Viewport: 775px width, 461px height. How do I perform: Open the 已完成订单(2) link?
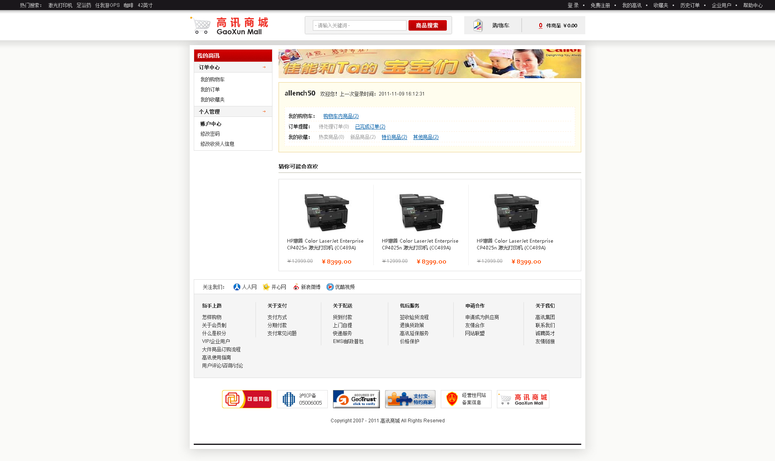[370, 127]
